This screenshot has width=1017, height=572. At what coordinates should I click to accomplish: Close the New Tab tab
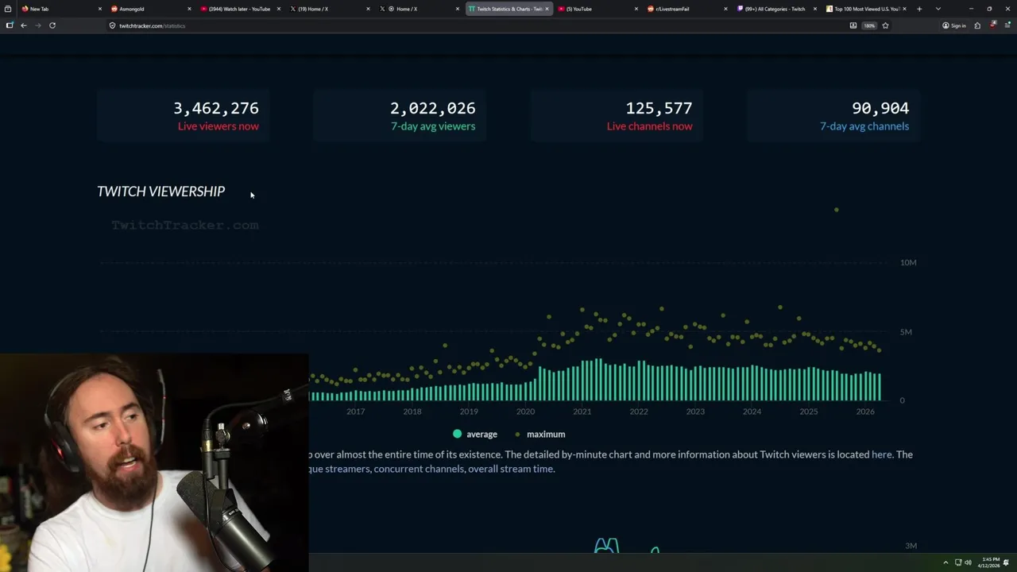99,9
